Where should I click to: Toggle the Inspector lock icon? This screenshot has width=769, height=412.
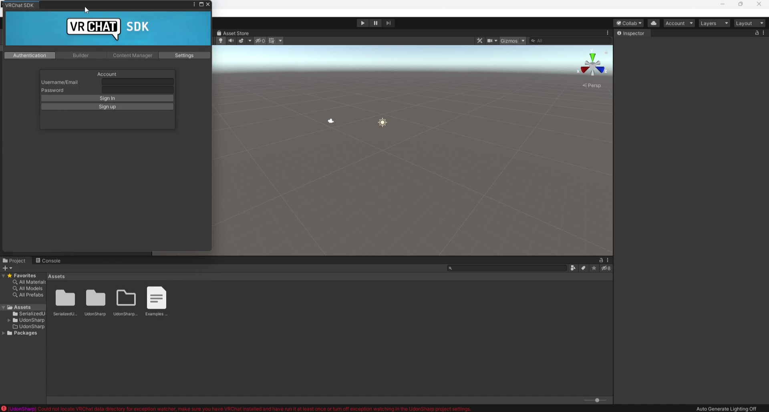pos(757,33)
